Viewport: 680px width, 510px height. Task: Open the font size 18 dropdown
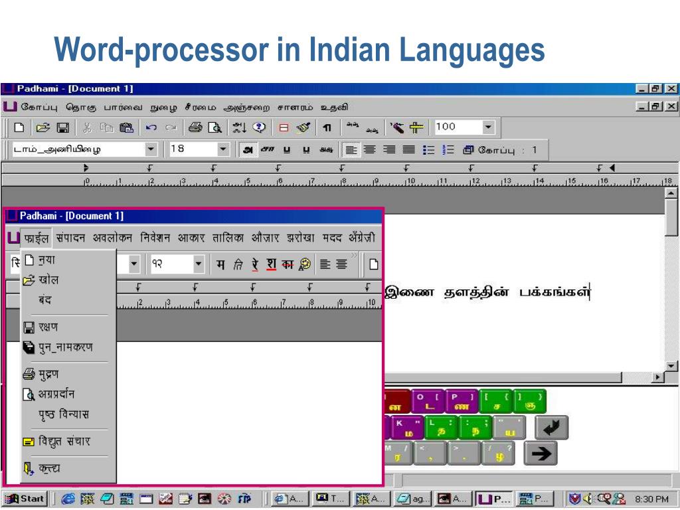pos(223,149)
